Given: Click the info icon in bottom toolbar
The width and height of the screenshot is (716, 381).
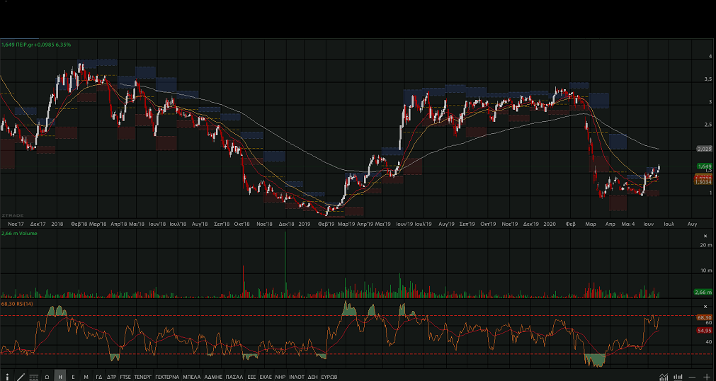Looking at the screenshot, I should point(8,377).
